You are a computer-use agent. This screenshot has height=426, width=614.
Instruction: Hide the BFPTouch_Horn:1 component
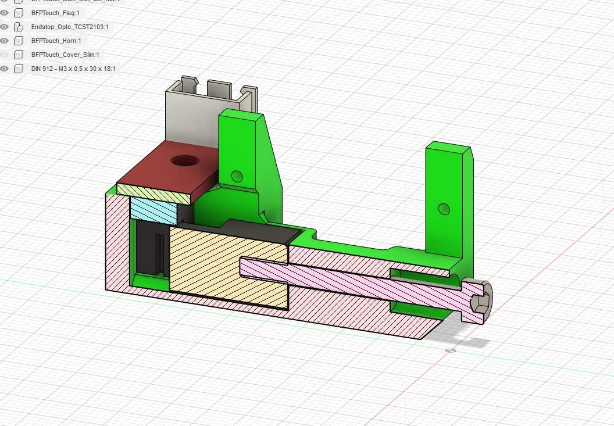(x=4, y=41)
